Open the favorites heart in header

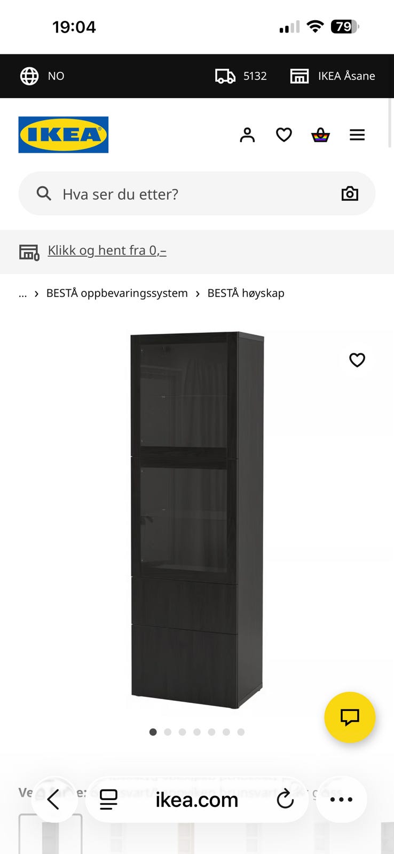click(284, 135)
